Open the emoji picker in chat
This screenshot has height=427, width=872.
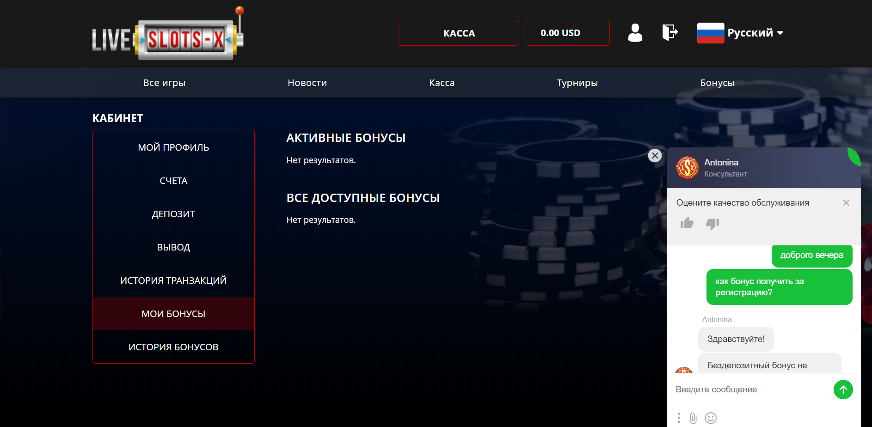[x=711, y=418]
